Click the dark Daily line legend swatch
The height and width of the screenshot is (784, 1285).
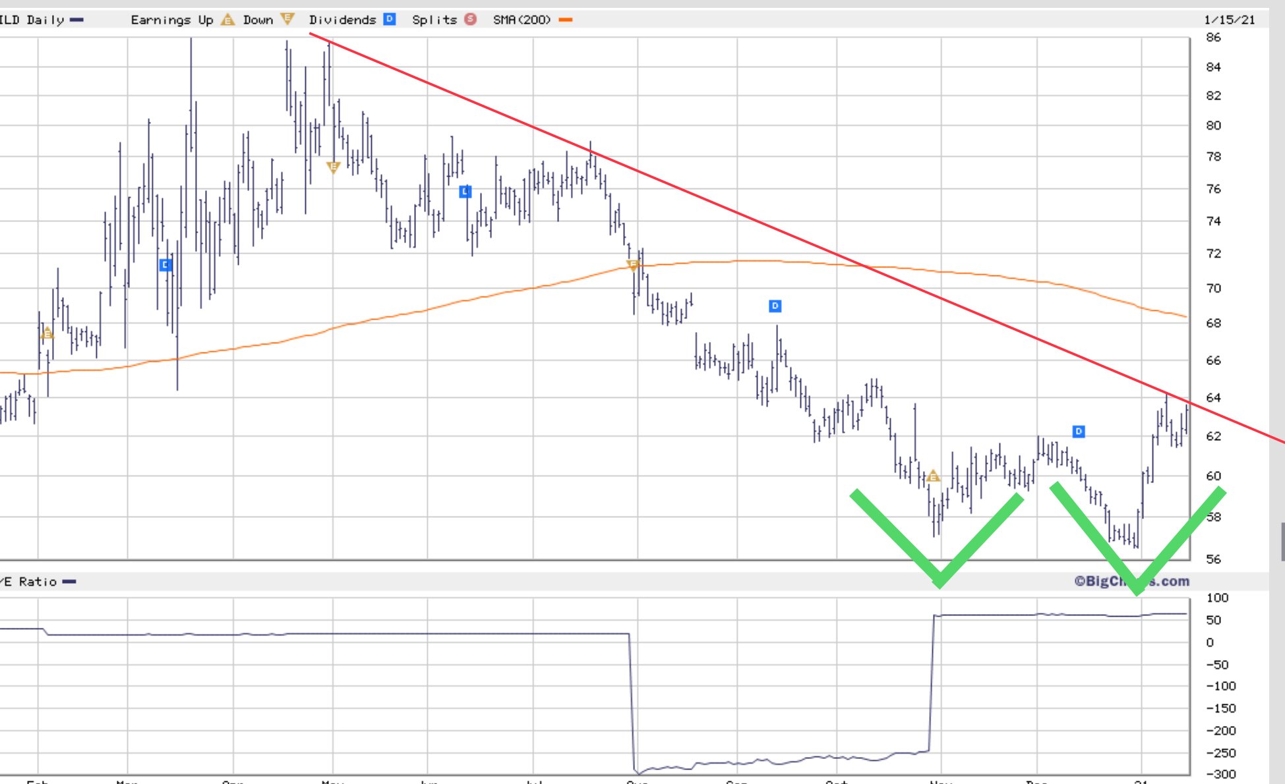pyautogui.click(x=76, y=20)
